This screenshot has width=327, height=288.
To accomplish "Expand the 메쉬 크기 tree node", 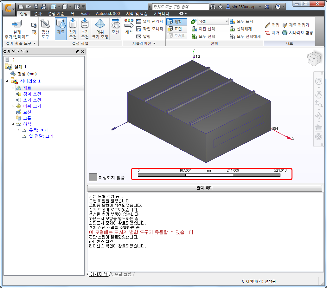I will pyautogui.click(x=13, y=106).
